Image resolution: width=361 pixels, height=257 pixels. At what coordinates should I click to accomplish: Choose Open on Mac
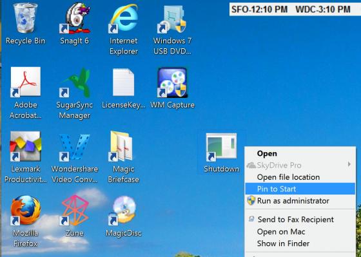300,232
